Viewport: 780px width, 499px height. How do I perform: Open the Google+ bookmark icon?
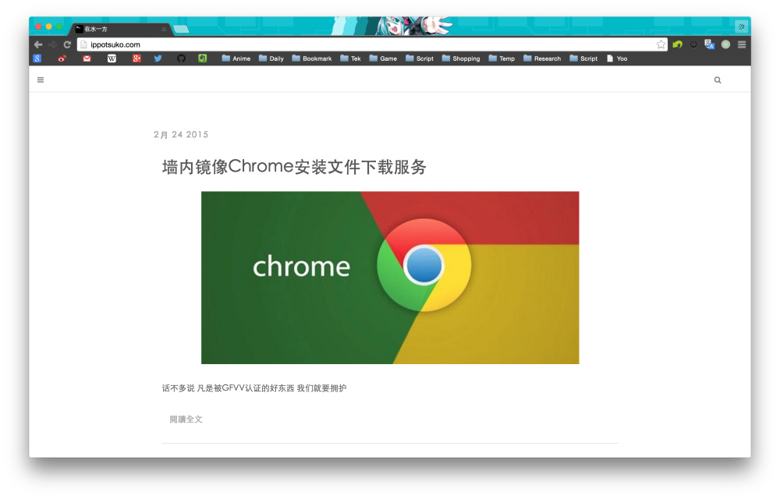click(x=136, y=58)
